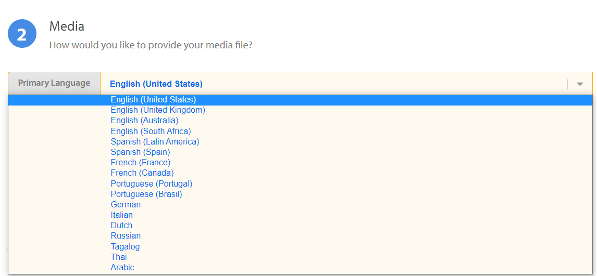This screenshot has height=276, width=597.
Task: Choose German as primary language
Action: [301, 205]
